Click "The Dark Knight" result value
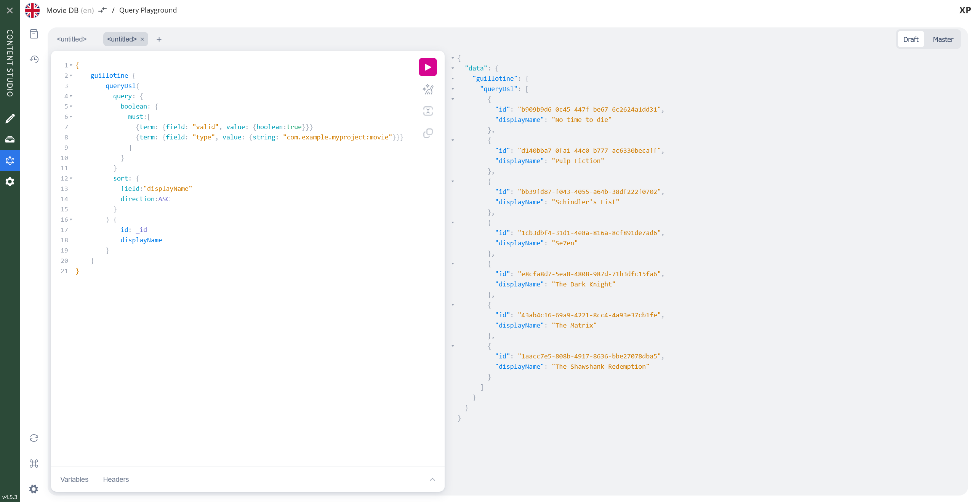975x502 pixels. (x=583, y=284)
